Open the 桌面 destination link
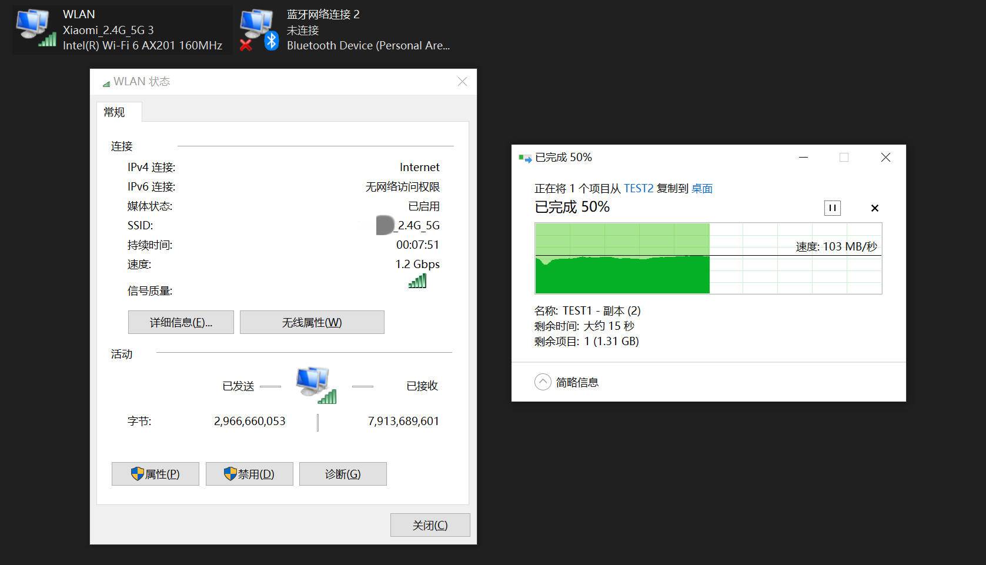The image size is (986, 565). pyautogui.click(x=701, y=188)
